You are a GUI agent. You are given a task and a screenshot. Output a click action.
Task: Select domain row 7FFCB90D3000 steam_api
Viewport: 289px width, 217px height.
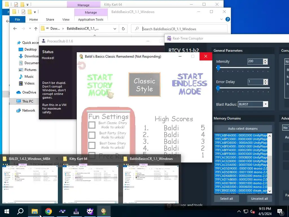[241, 190]
